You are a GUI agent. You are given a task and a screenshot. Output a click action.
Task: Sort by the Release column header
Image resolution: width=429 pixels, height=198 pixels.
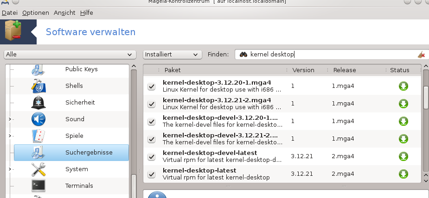pos(357,70)
